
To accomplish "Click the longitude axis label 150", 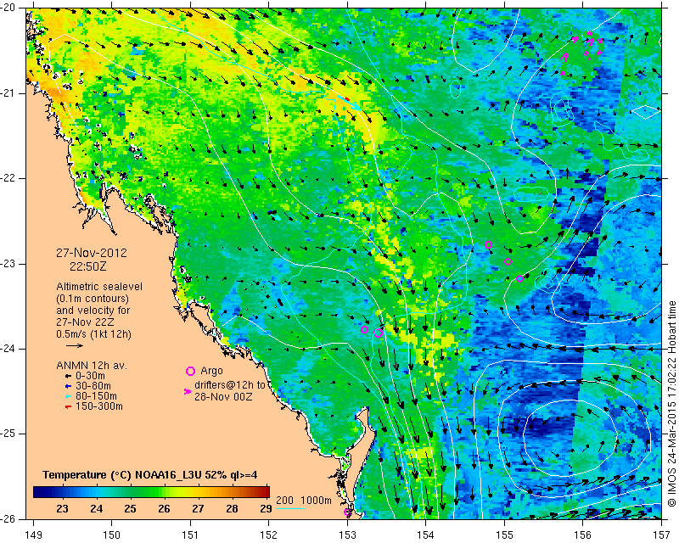I will click(x=111, y=535).
